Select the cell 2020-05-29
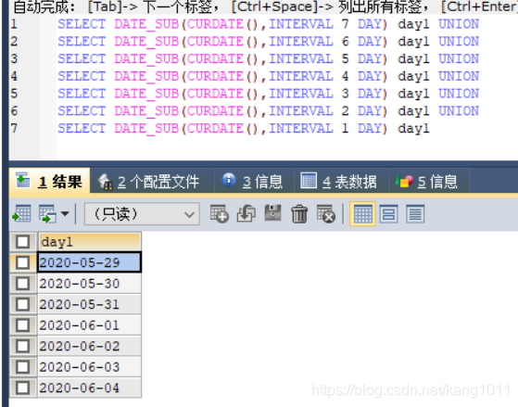Screen dimensions: 518x407 point(90,262)
